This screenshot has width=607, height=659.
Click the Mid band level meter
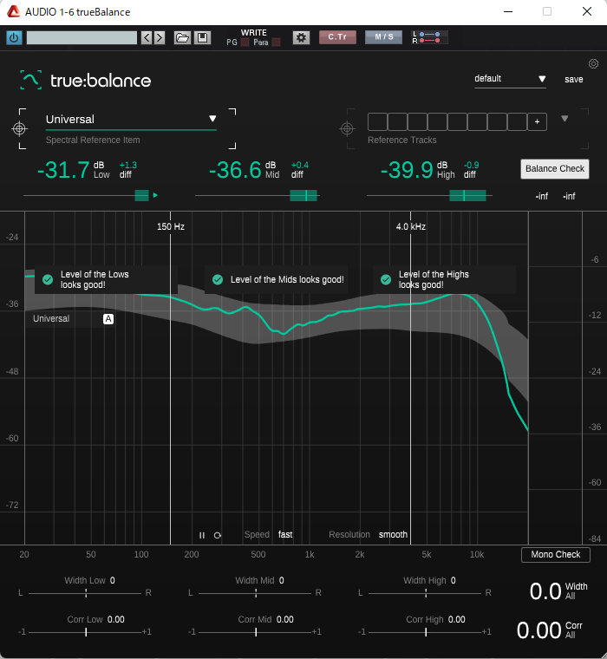pos(258,195)
